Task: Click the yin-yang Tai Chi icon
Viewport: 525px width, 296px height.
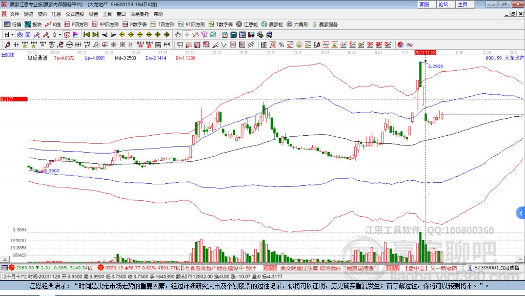Action: (400, 45)
